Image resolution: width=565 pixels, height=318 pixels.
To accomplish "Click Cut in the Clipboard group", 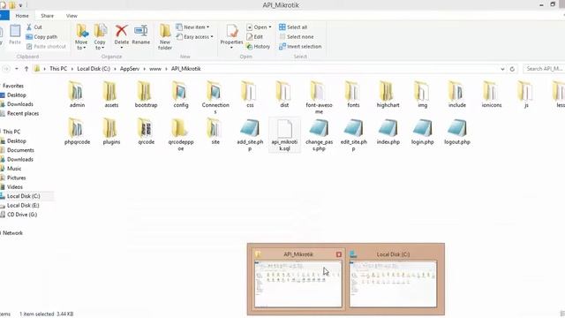I will (x=34, y=27).
